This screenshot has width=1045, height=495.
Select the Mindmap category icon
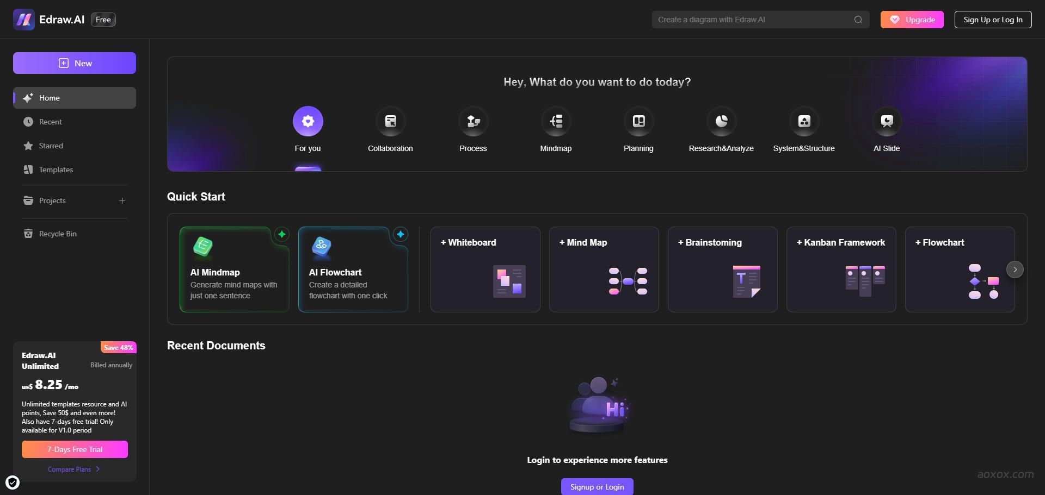(x=556, y=121)
